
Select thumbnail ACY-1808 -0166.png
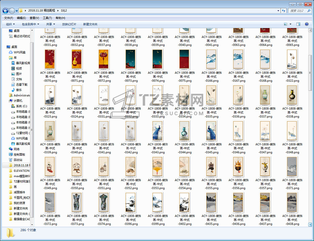click(x=212, y=60)
